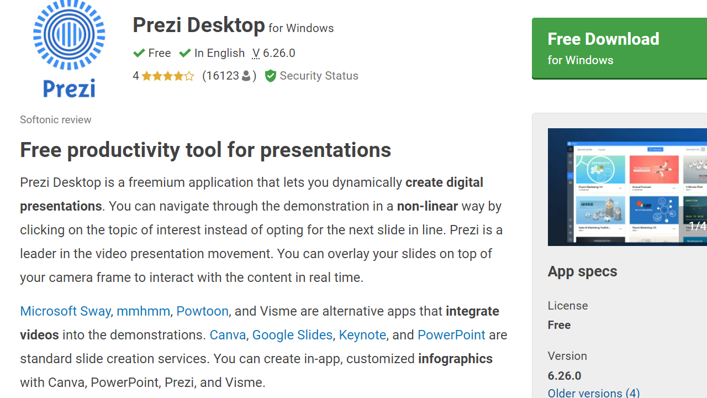Click the user count icon beside 16123

click(245, 76)
